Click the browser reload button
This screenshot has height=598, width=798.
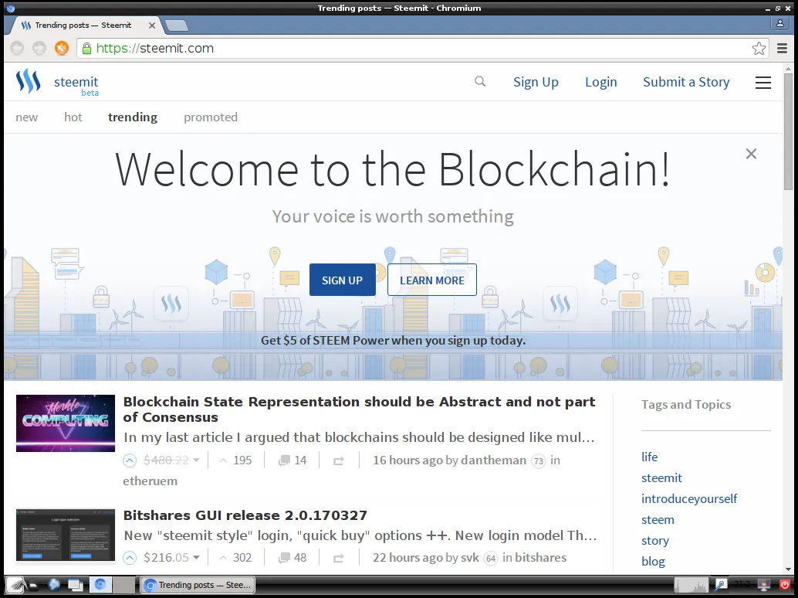tap(62, 49)
